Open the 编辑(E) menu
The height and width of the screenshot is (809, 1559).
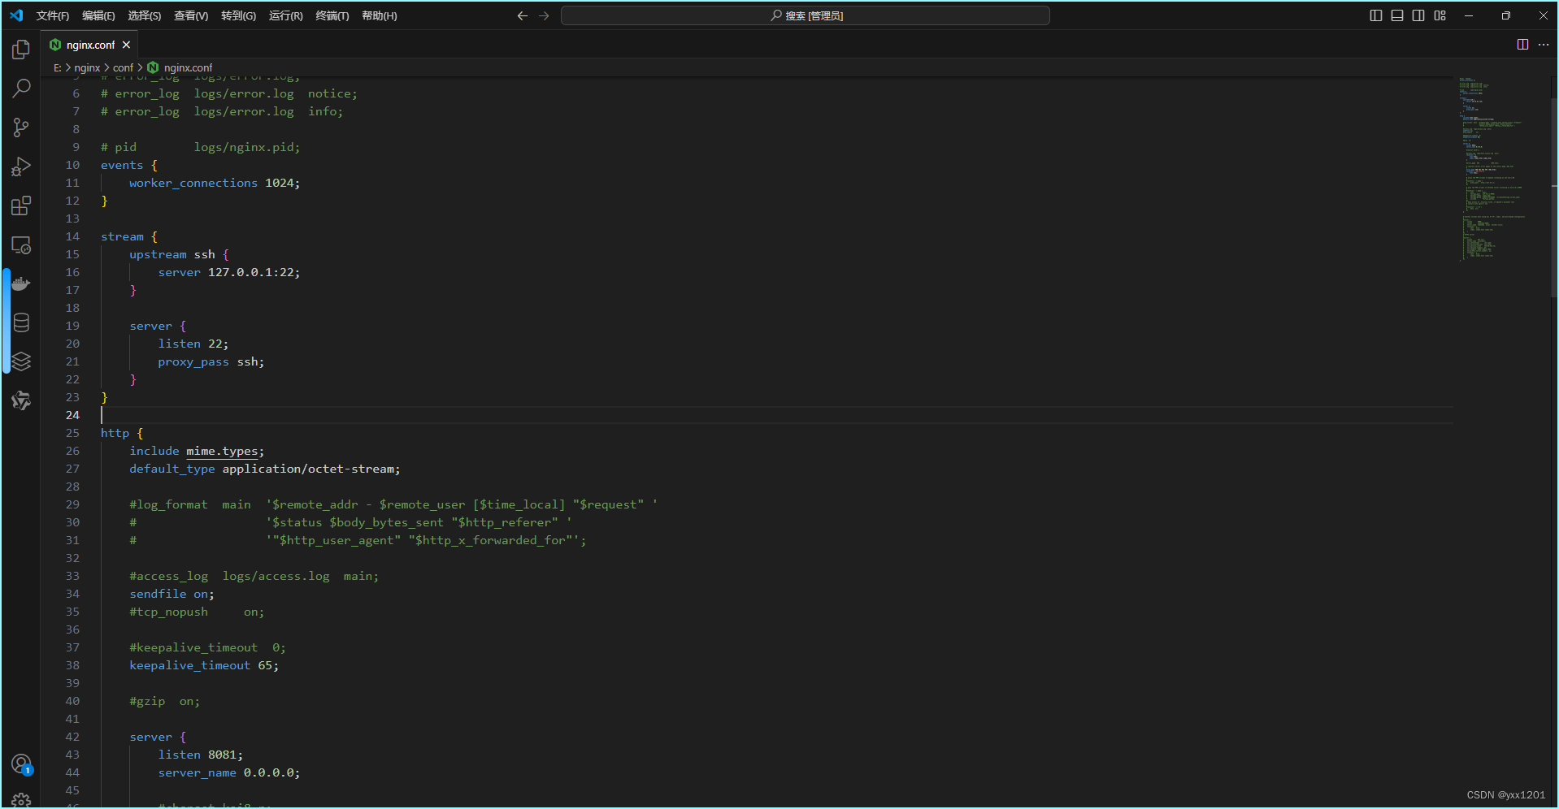(x=98, y=15)
